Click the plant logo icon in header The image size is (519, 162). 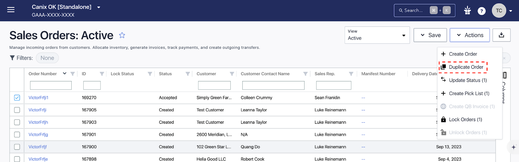click(467, 10)
